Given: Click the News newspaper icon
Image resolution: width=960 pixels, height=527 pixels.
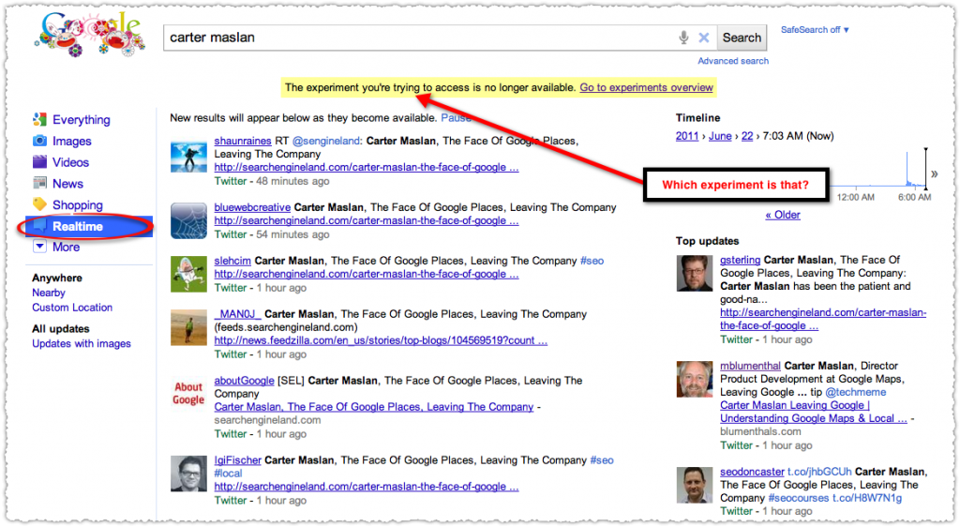Looking at the screenshot, I should click(39, 183).
